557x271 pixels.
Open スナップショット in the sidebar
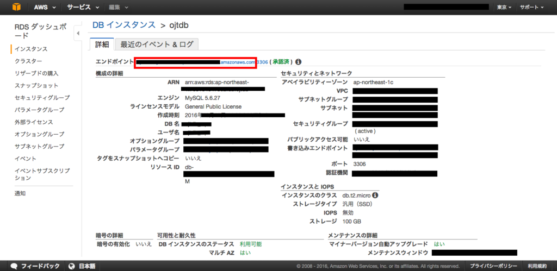click(36, 85)
